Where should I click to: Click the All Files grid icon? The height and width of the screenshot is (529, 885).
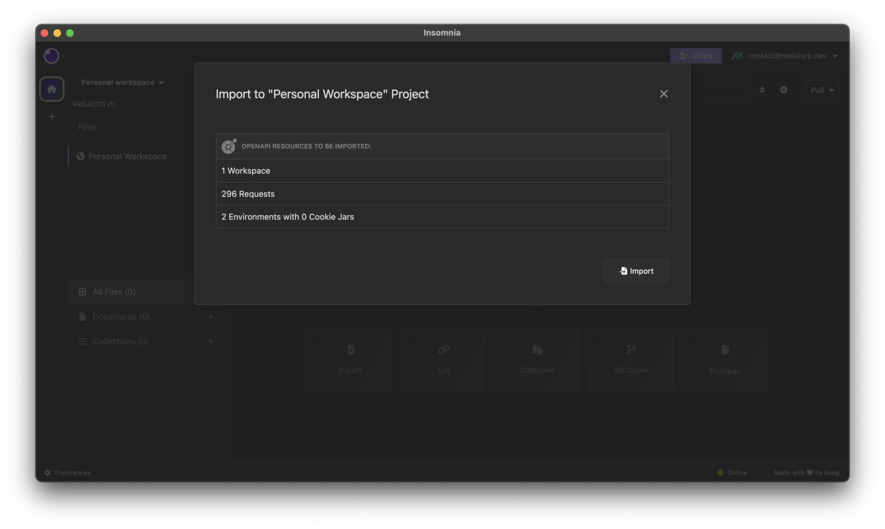click(82, 292)
